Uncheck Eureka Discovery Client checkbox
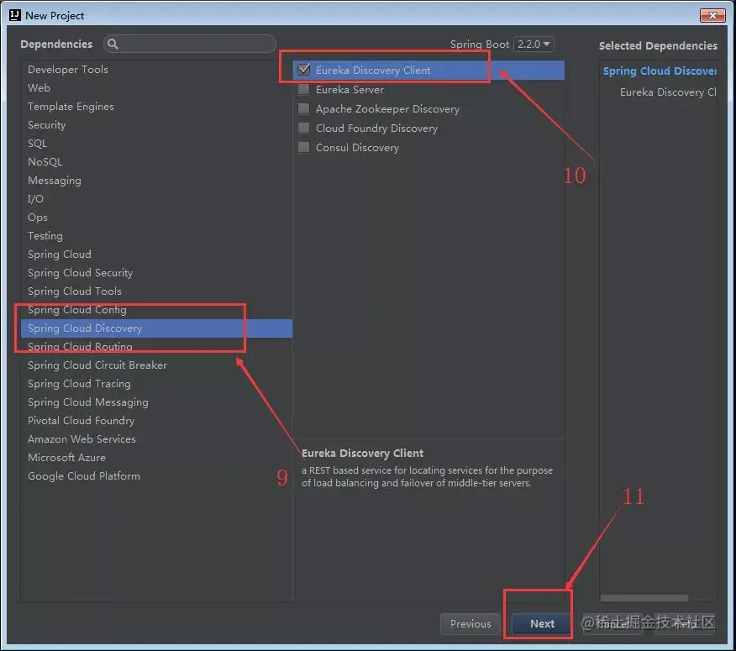Viewport: 736px width, 651px height. [304, 70]
